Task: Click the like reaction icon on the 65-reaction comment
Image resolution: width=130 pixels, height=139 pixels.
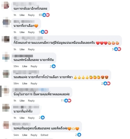Action: point(44,15)
